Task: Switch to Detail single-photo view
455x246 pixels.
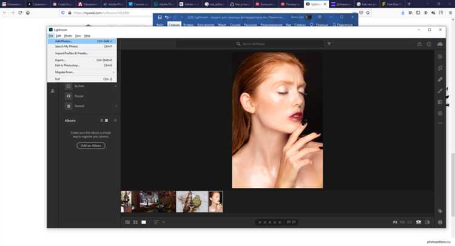Action: (144, 222)
